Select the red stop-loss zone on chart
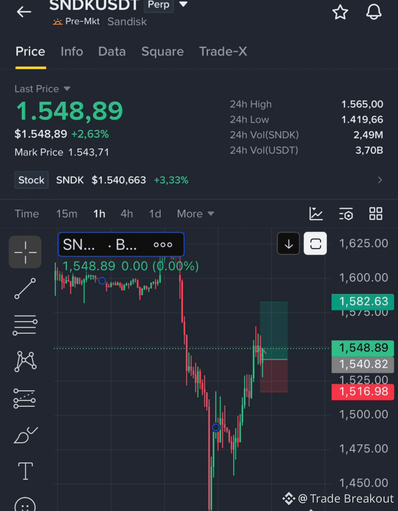Screen dimensions: 398x511 coord(274,376)
